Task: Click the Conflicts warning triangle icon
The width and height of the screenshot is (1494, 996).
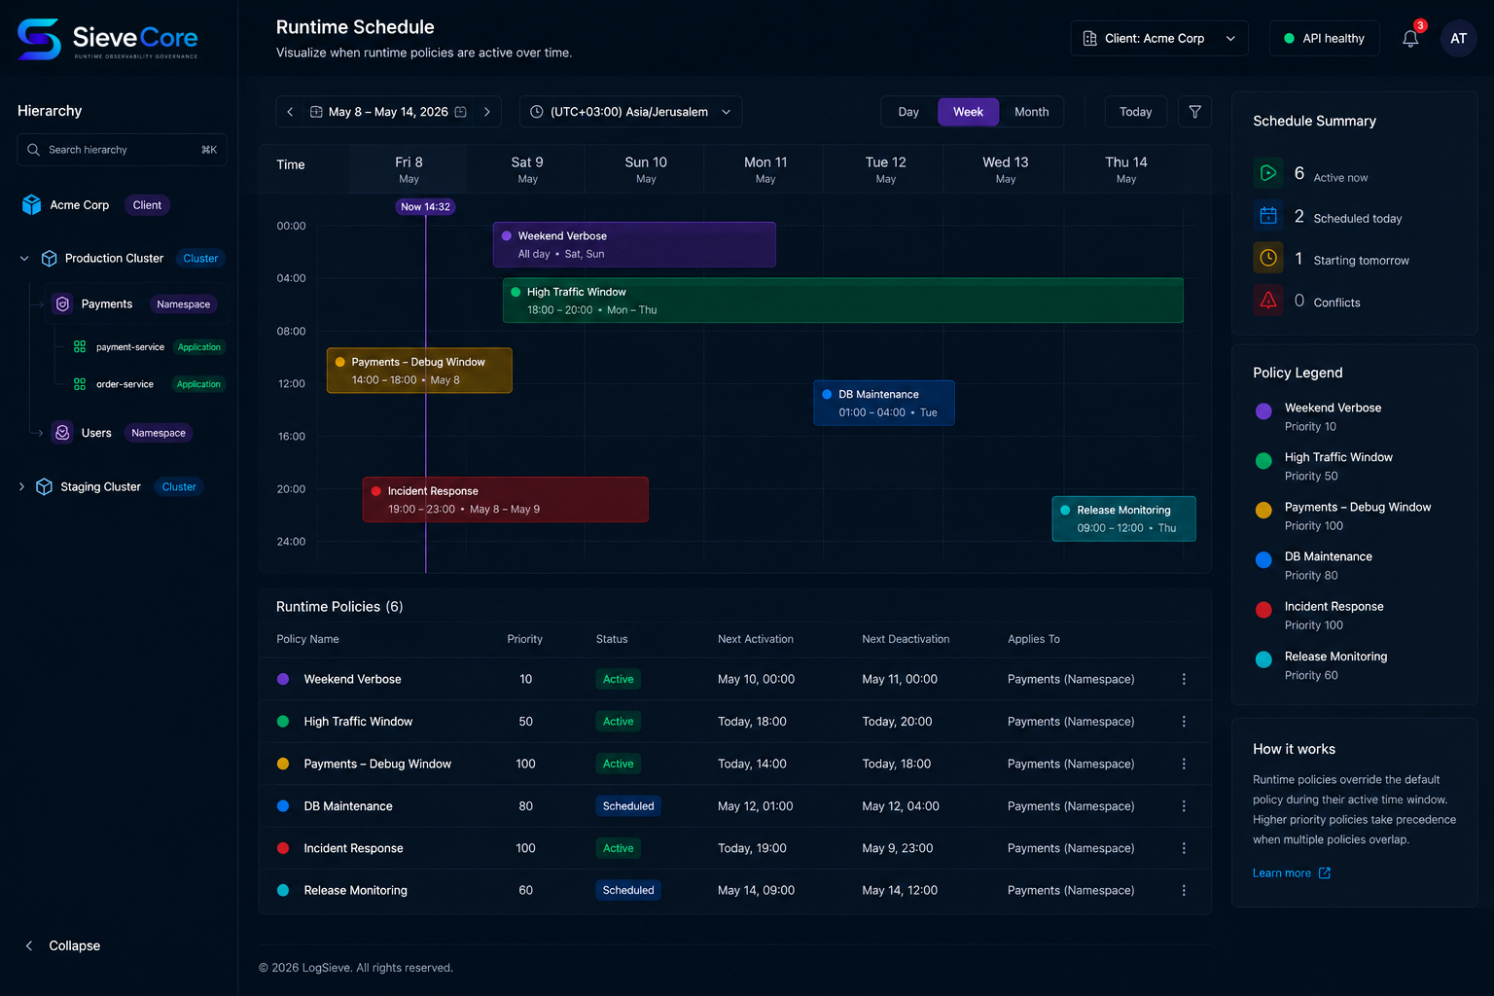Action: coord(1268,301)
